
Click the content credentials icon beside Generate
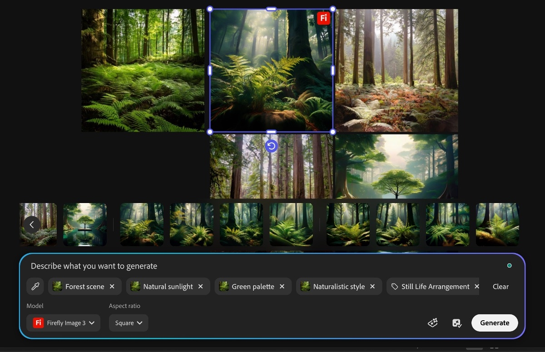tap(457, 323)
